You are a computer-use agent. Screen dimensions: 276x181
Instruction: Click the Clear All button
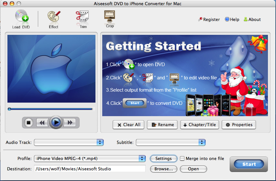tap(128, 125)
